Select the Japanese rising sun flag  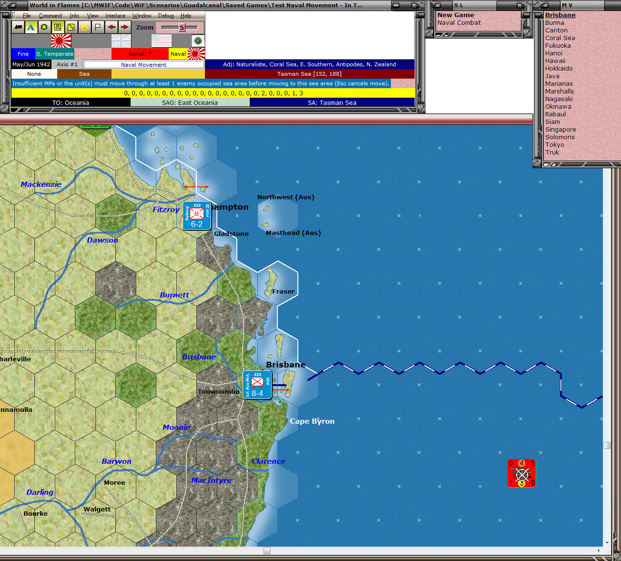click(61, 41)
